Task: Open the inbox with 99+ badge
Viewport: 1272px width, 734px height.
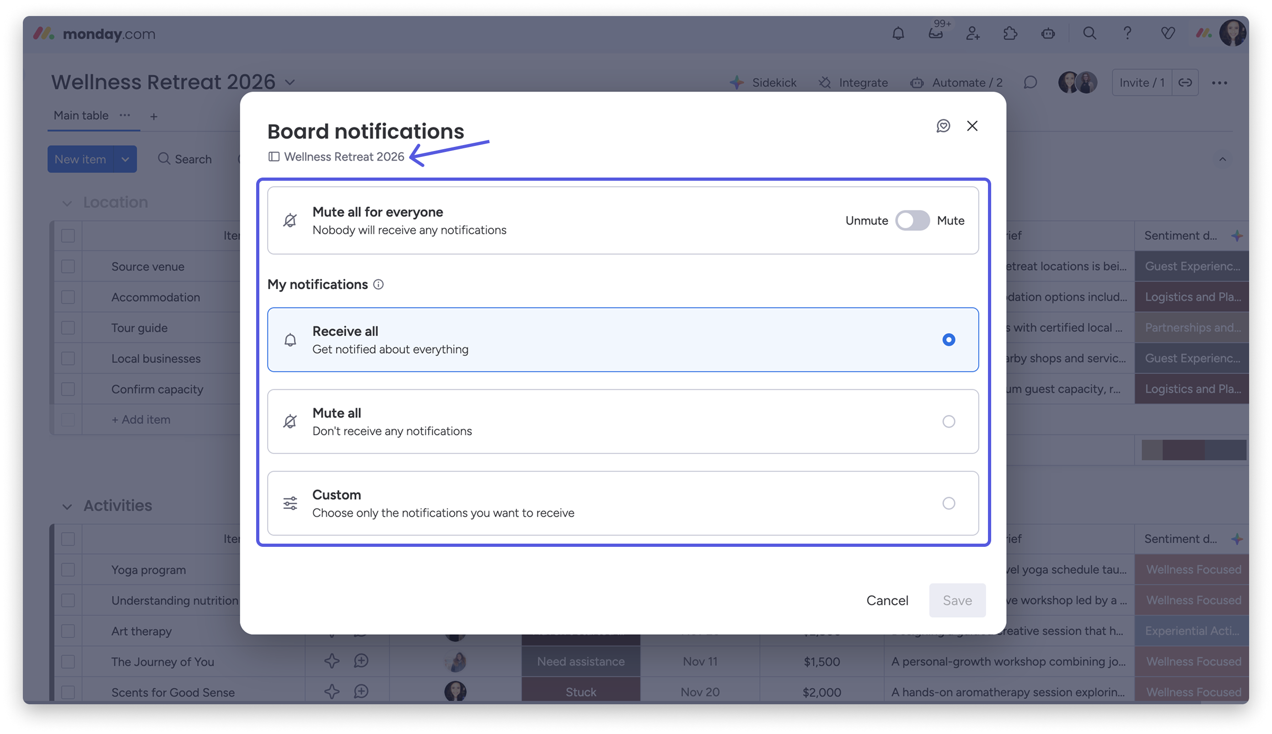Action: (x=935, y=34)
